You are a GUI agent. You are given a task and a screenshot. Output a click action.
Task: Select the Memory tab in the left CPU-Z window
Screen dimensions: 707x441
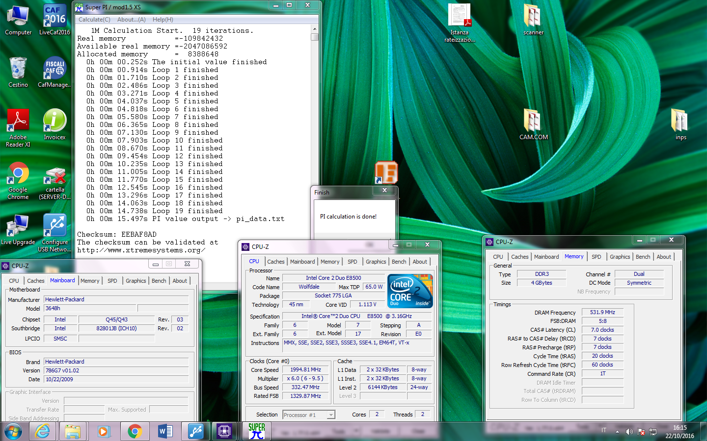[90, 281]
